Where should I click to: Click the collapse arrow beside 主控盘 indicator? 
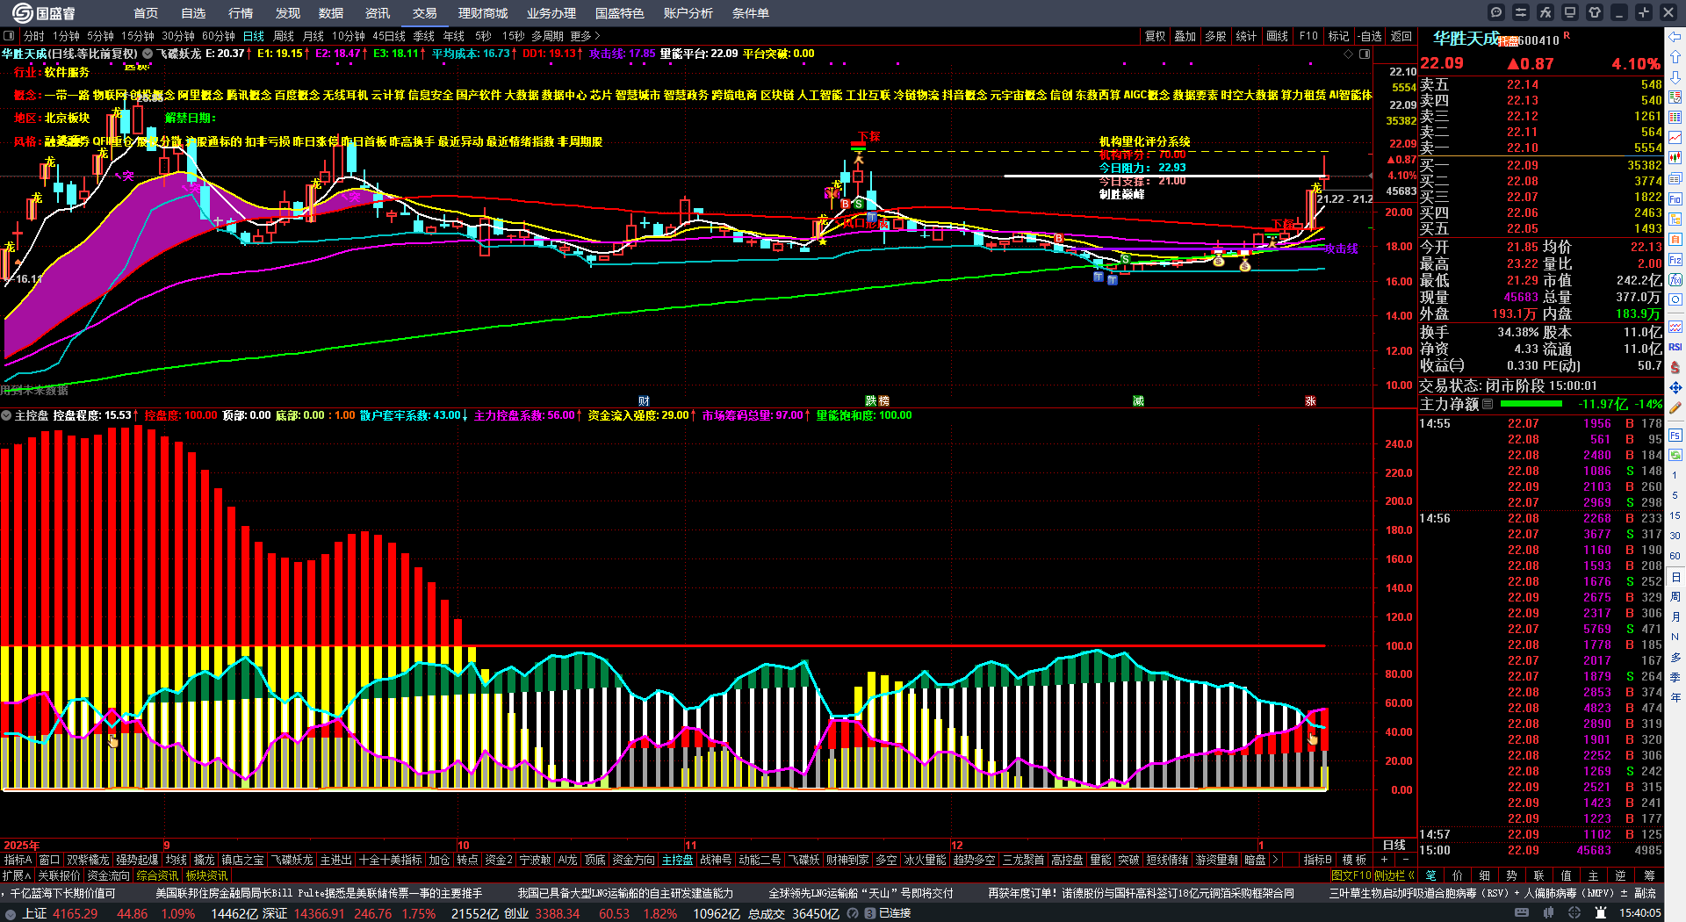pos(7,415)
